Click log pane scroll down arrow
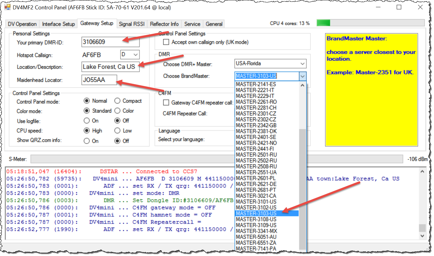434x256 pixels. coord(422,236)
